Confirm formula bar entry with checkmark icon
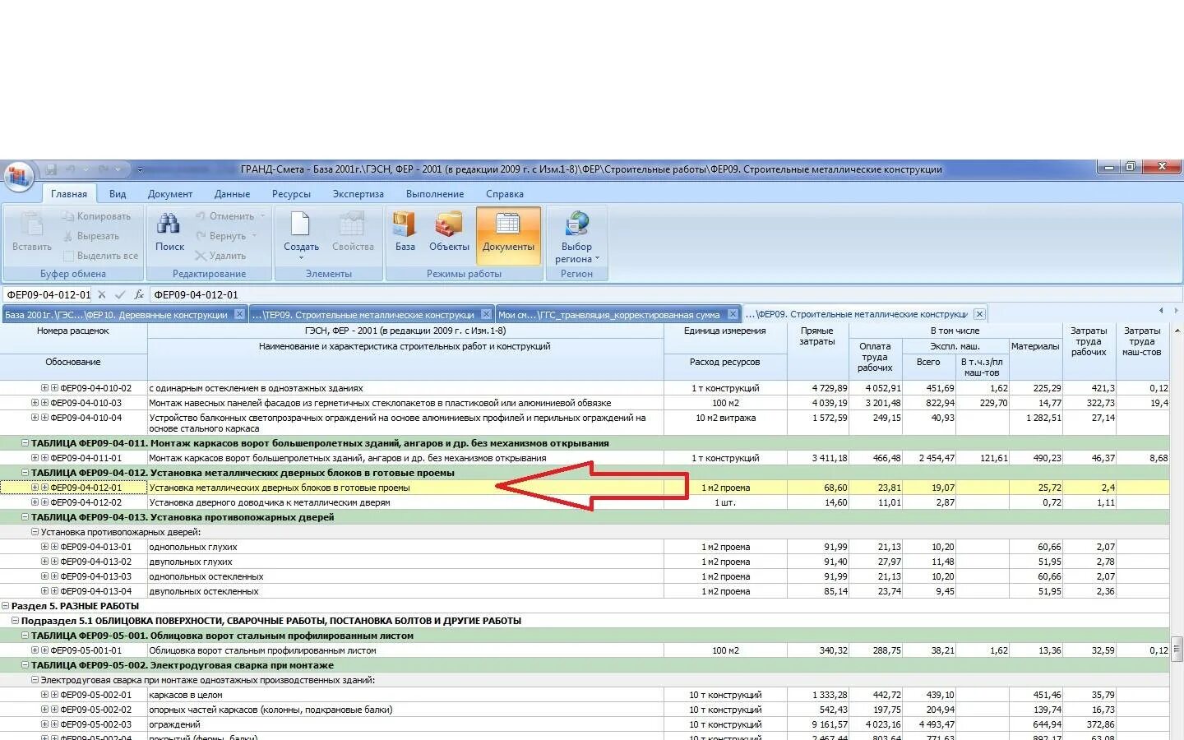This screenshot has width=1184, height=740. (x=120, y=294)
